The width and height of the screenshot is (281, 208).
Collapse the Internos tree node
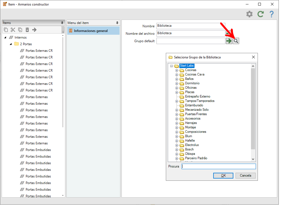5,37
